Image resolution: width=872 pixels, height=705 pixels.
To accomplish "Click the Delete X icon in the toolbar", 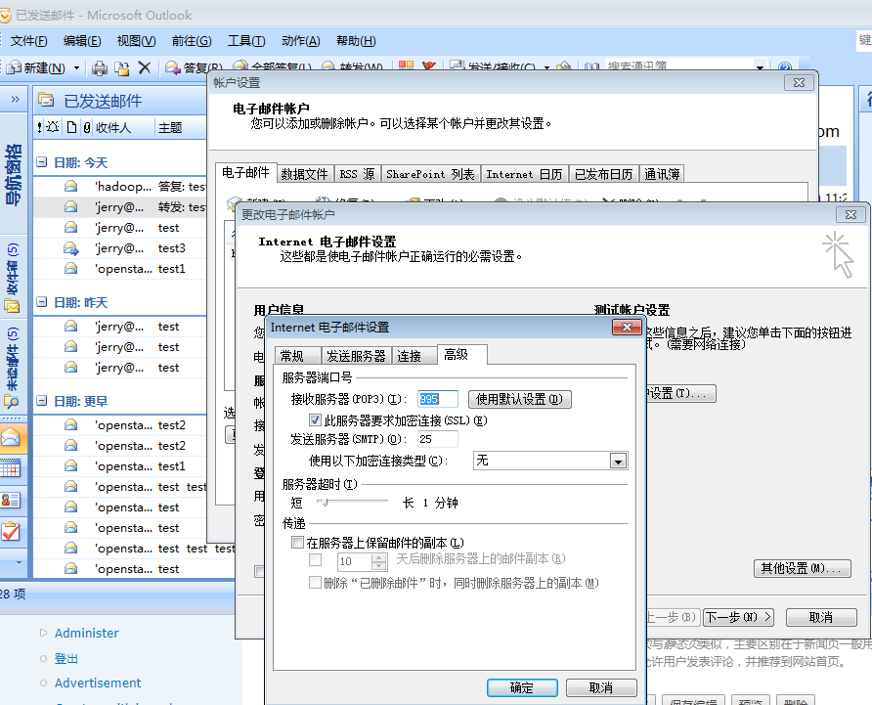I will point(145,67).
